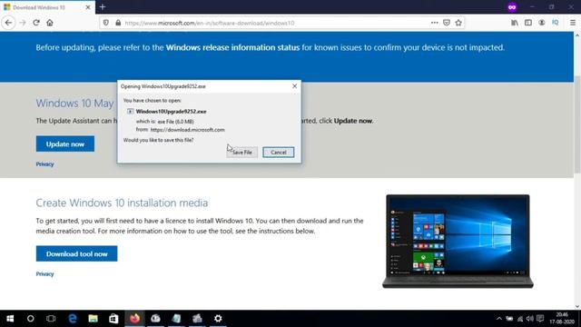
Task: Open File Explorer from taskbar
Action: point(93,319)
